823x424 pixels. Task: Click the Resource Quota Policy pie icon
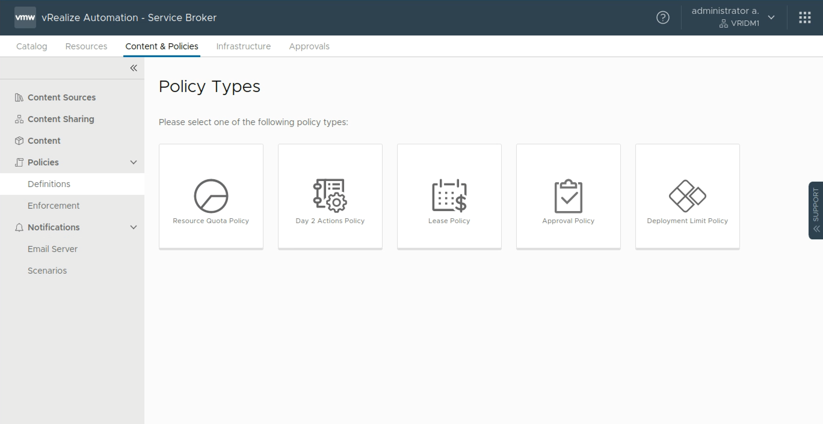211,196
